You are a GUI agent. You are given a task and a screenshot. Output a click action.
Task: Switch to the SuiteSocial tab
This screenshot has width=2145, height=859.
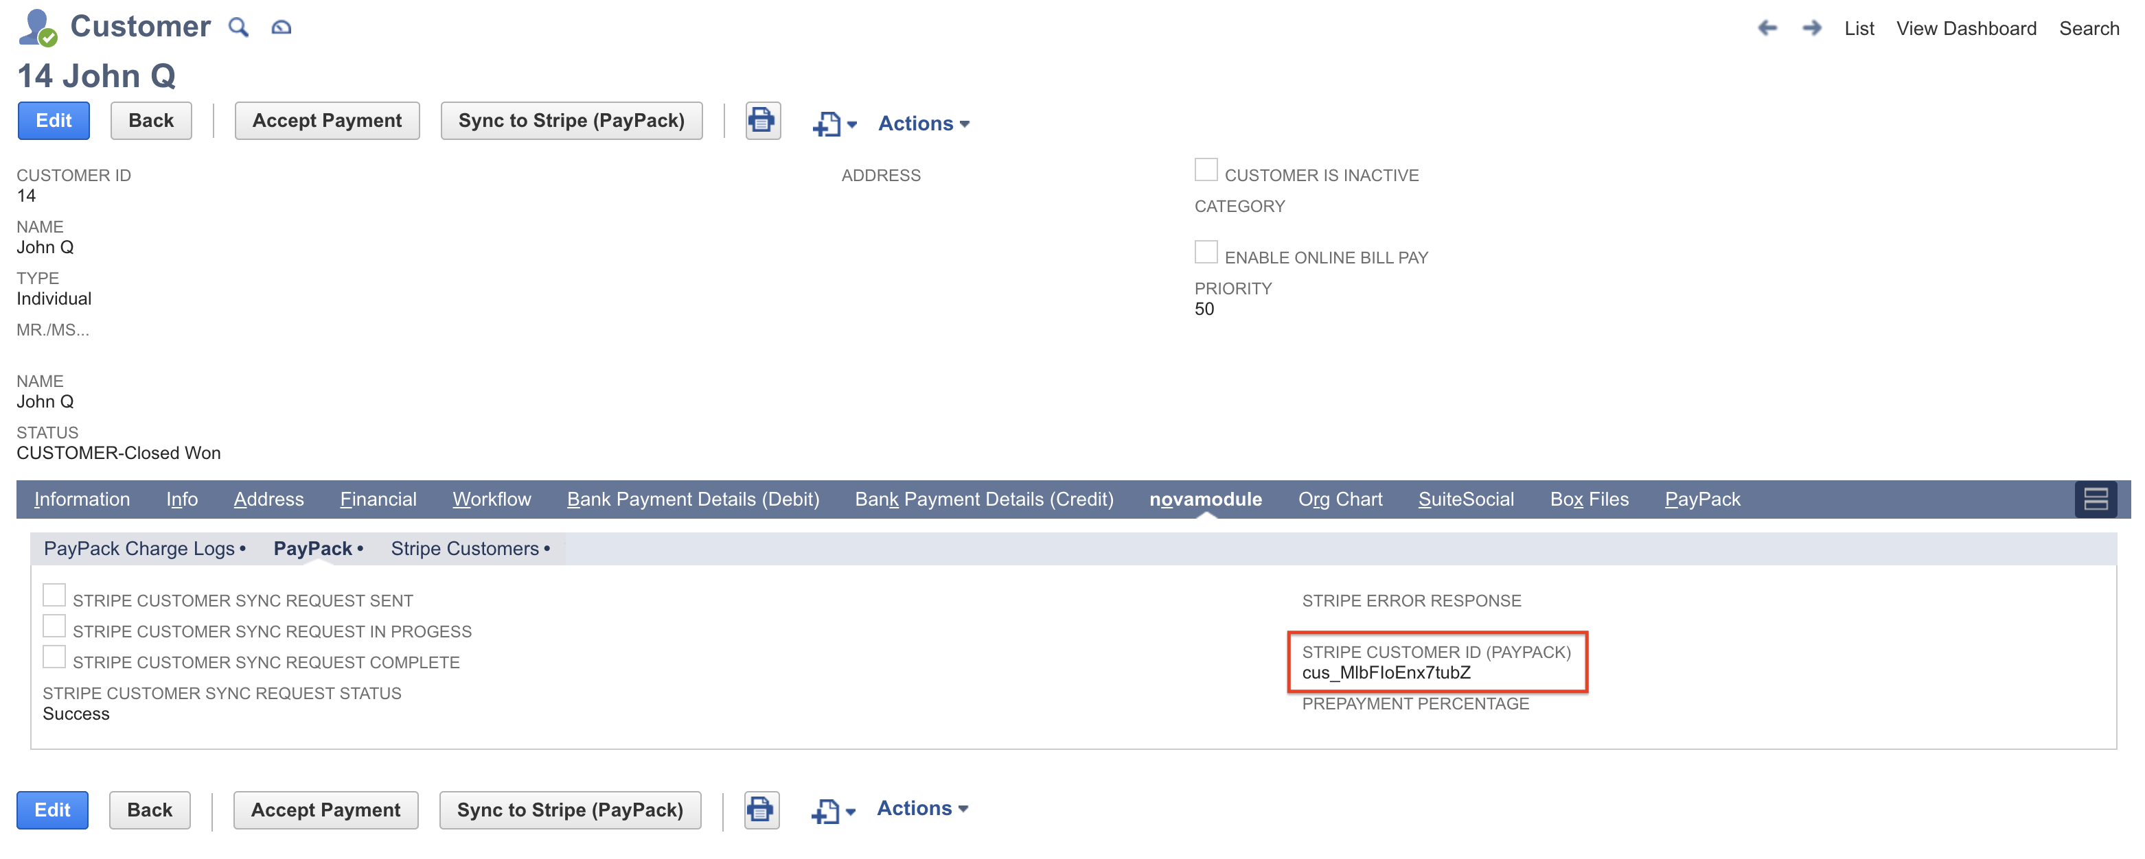[1465, 499]
